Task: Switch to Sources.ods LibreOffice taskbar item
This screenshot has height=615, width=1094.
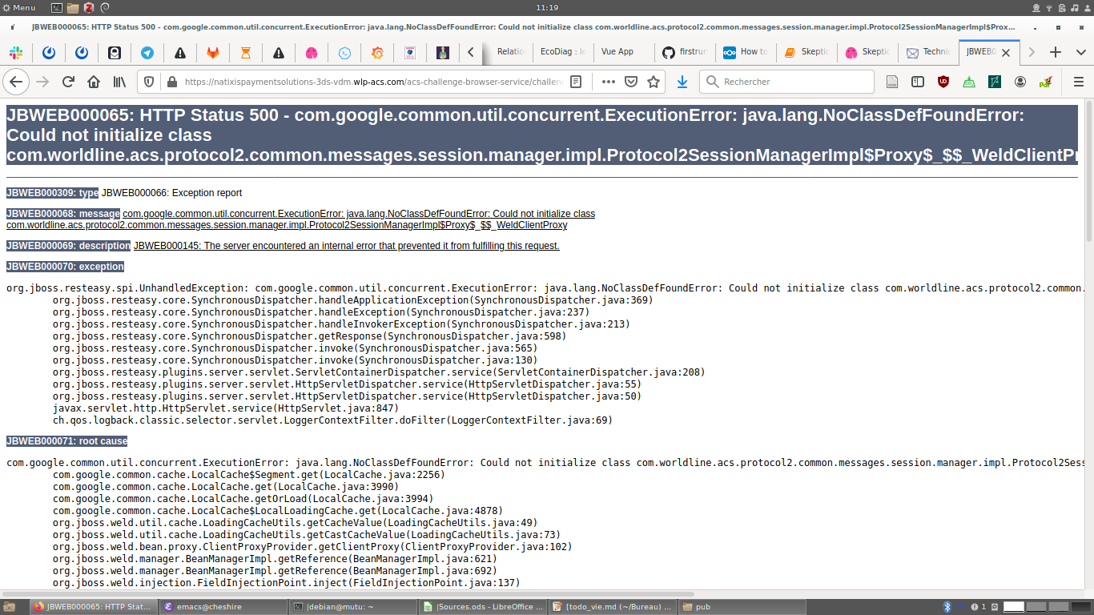Action: click(x=484, y=607)
